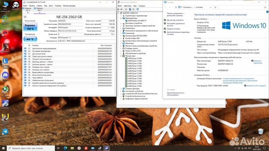The image size is (269, 151).
Task: Expand Контроллеры USB in Device Manager
Action: point(121,38)
